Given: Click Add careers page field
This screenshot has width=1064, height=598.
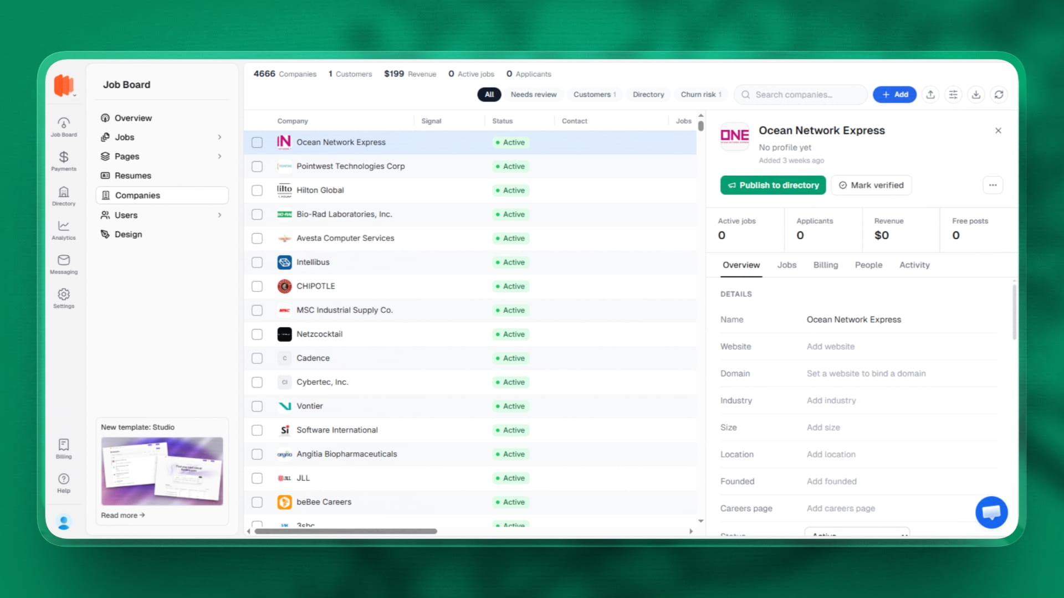Looking at the screenshot, I should coord(841,508).
